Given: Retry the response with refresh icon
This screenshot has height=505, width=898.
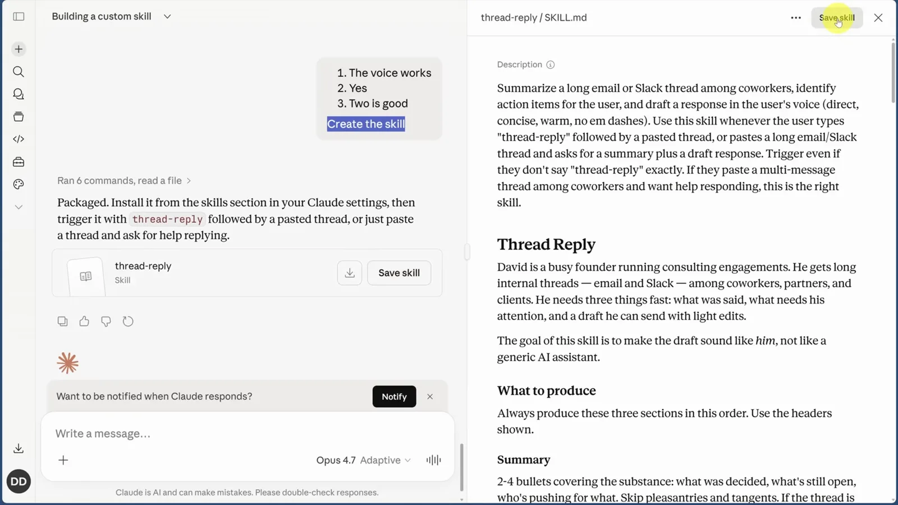Looking at the screenshot, I should 128,322.
